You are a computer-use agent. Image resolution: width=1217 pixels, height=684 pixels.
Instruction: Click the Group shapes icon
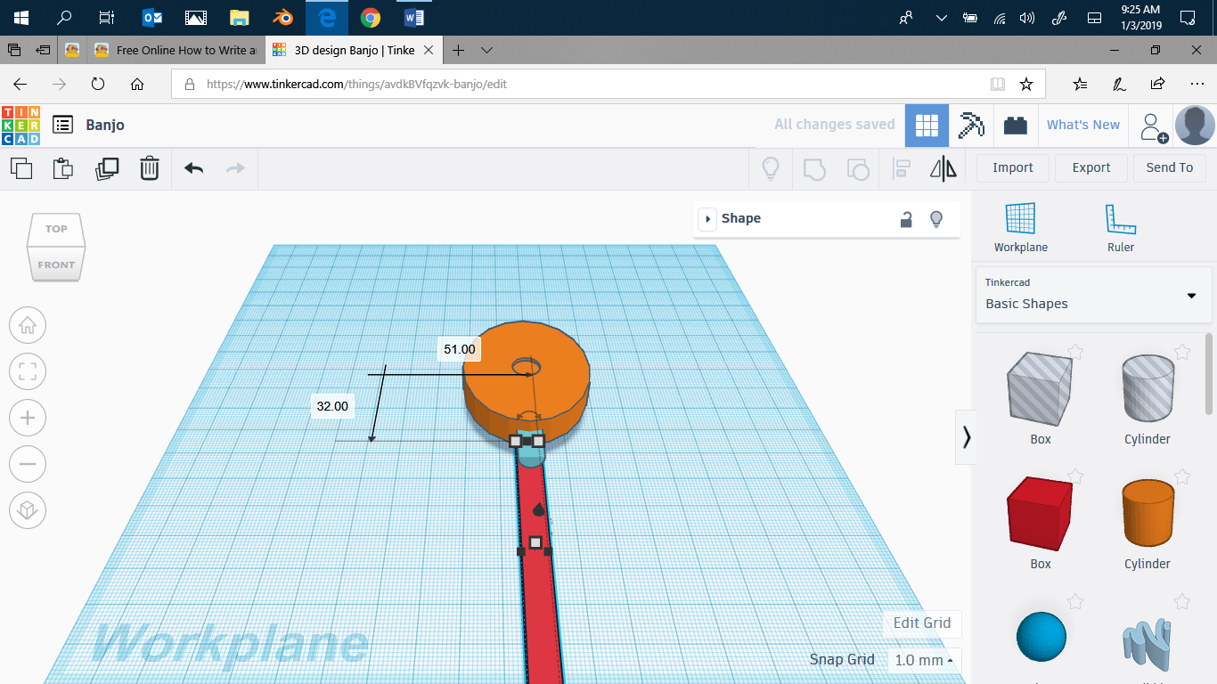click(814, 167)
